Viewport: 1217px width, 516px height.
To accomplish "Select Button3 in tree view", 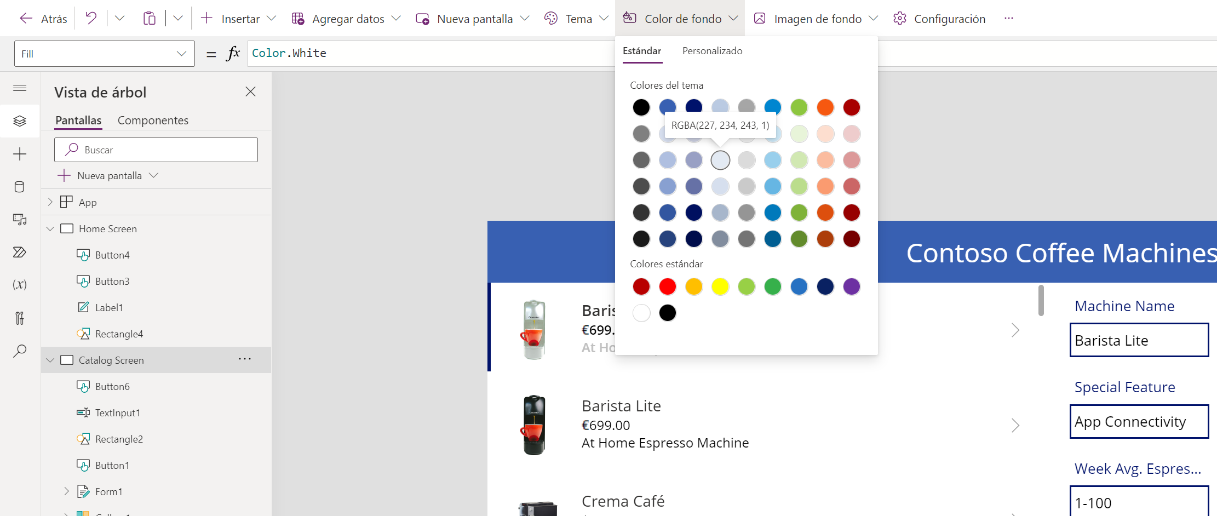I will [112, 281].
